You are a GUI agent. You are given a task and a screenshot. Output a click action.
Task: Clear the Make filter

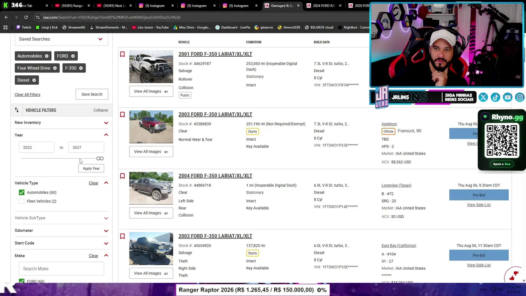[x=93, y=256]
